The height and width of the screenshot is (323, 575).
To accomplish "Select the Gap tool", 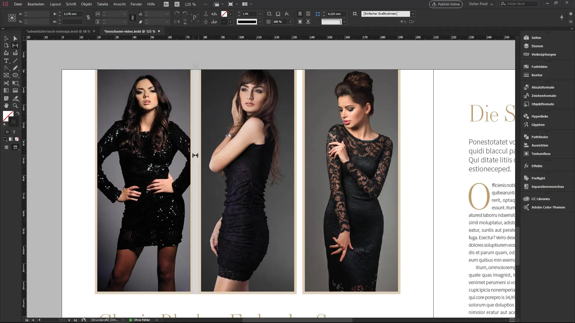I will [15, 45].
